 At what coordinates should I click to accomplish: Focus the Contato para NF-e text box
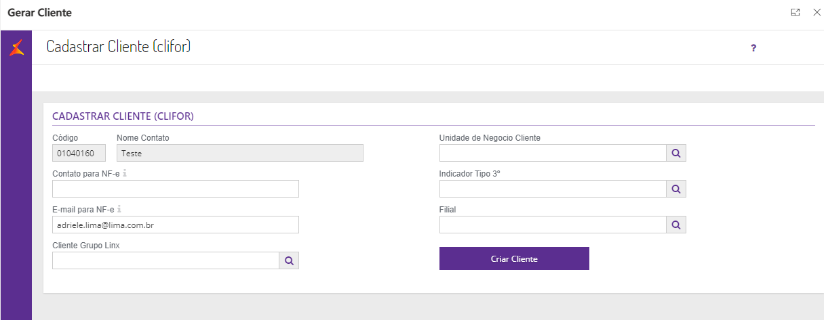pyautogui.click(x=175, y=189)
